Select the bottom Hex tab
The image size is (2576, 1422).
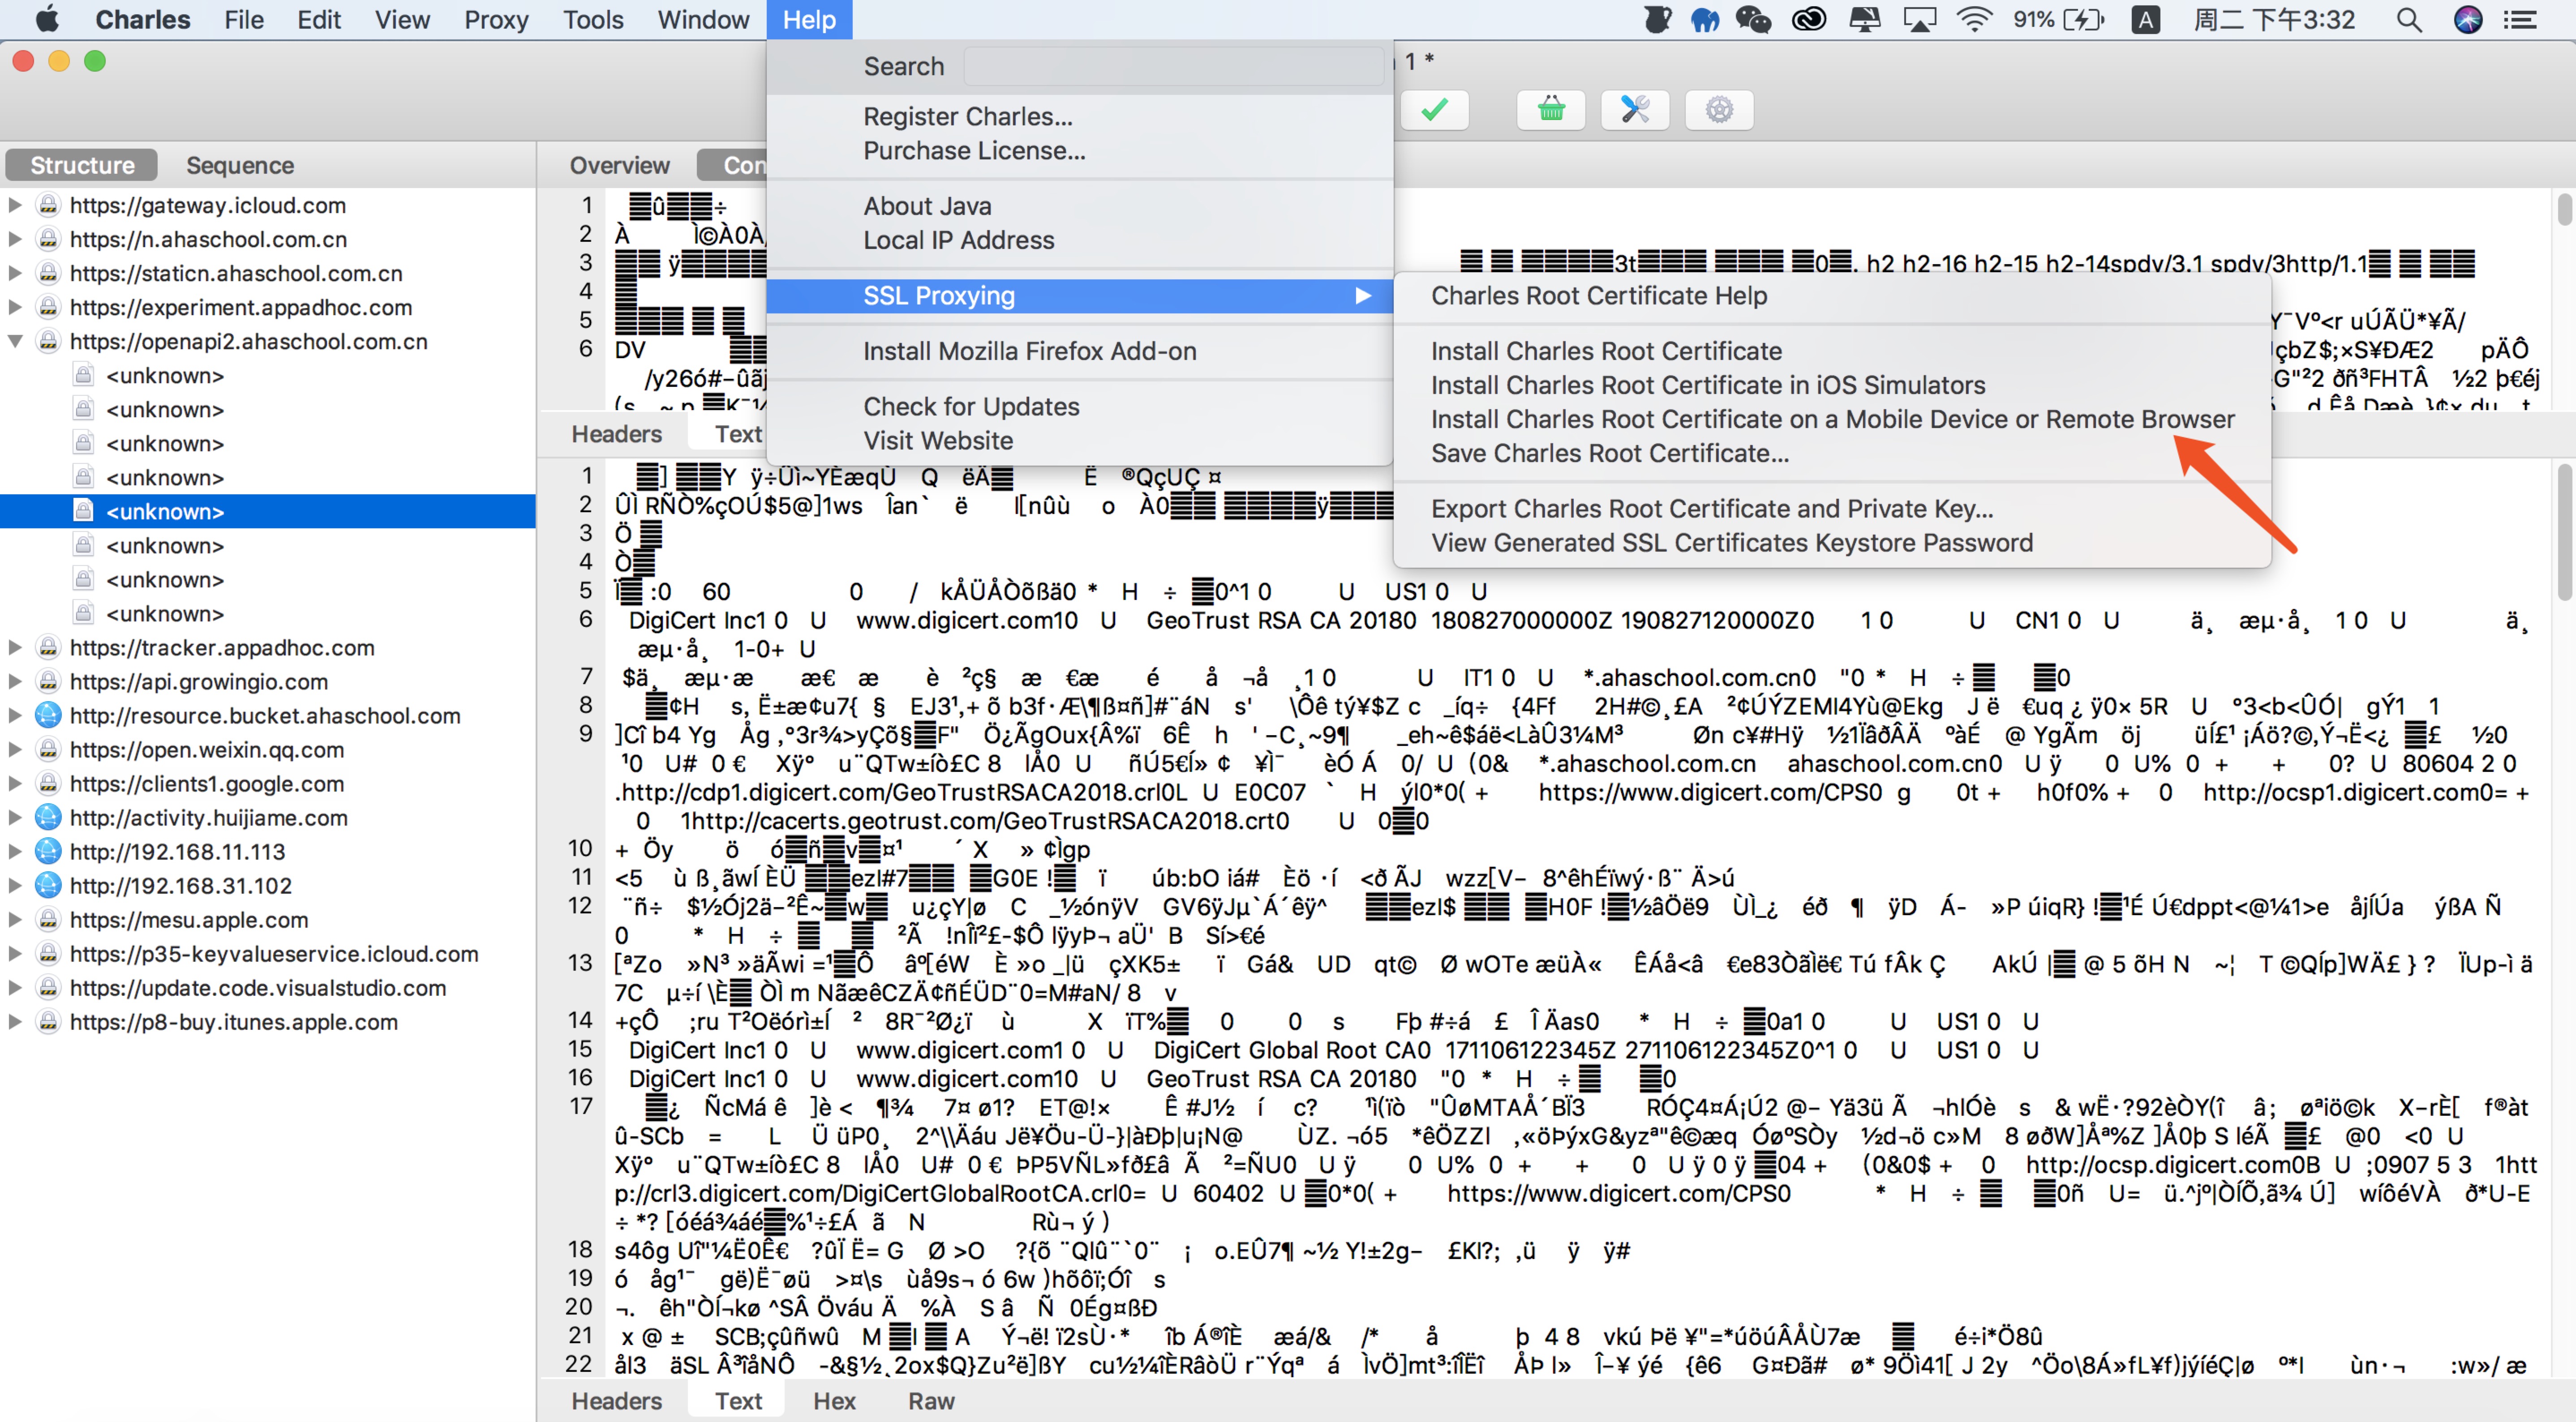(834, 1401)
